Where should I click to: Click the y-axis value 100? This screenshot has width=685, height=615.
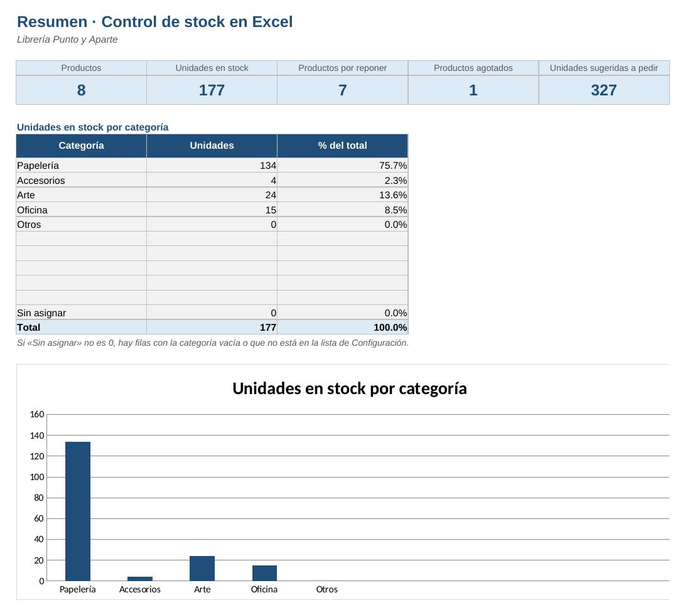37,477
